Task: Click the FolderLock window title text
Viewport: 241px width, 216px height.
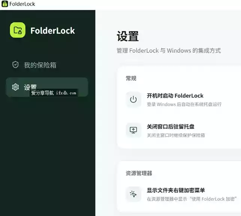Action: point(22,4)
